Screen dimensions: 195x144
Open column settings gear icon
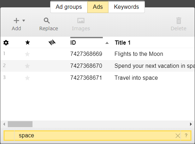[6, 42]
